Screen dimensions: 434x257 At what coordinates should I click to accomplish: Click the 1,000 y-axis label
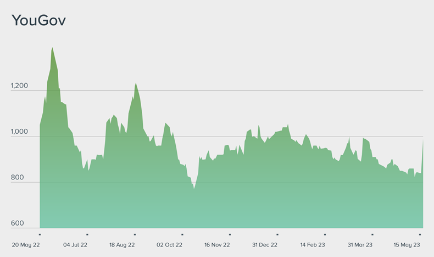pos(19,132)
